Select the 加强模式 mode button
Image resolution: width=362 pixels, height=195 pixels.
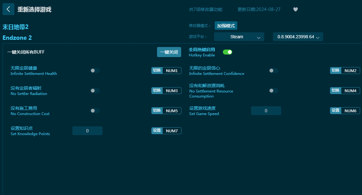click(x=226, y=26)
